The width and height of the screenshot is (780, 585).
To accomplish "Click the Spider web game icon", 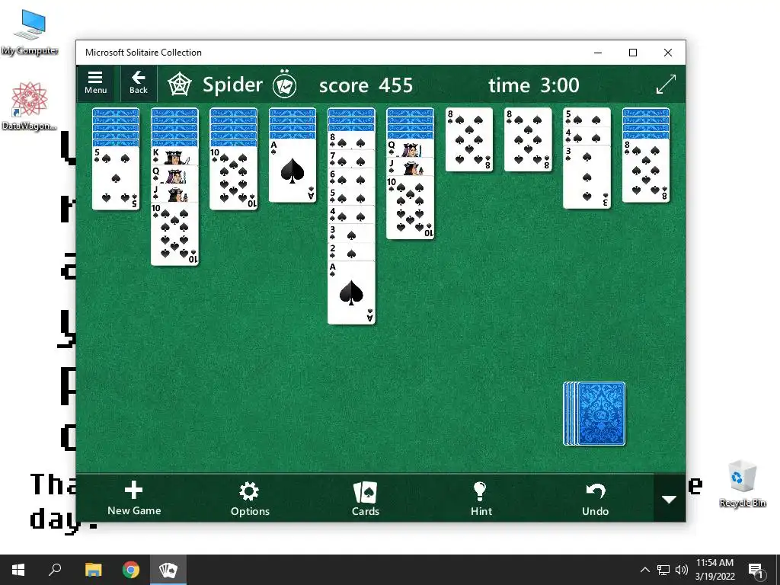I will point(179,85).
